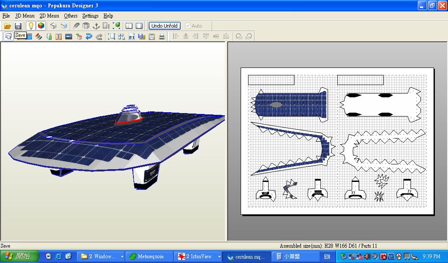Expand the Windows taskbar group dropdown arrow

122,257
